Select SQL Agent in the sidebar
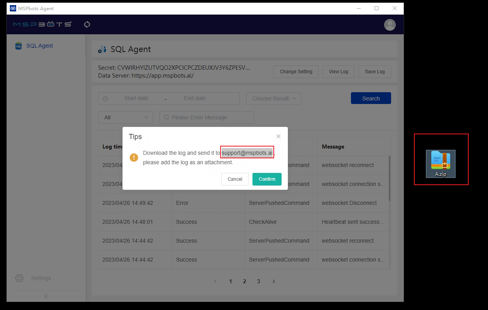488x310 pixels. tap(39, 46)
